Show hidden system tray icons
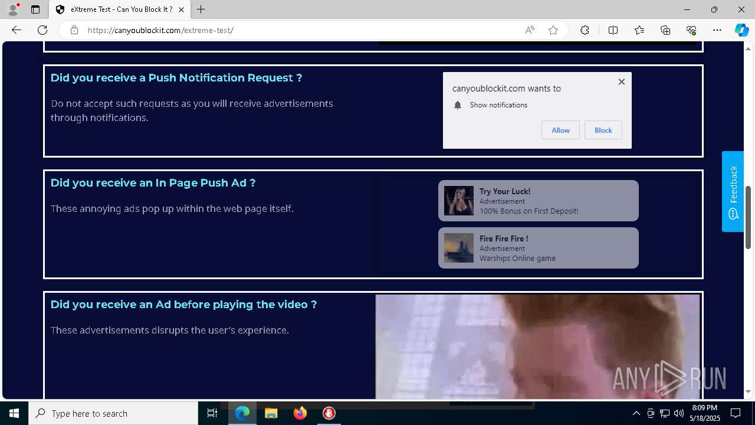The image size is (755, 425). (636, 413)
